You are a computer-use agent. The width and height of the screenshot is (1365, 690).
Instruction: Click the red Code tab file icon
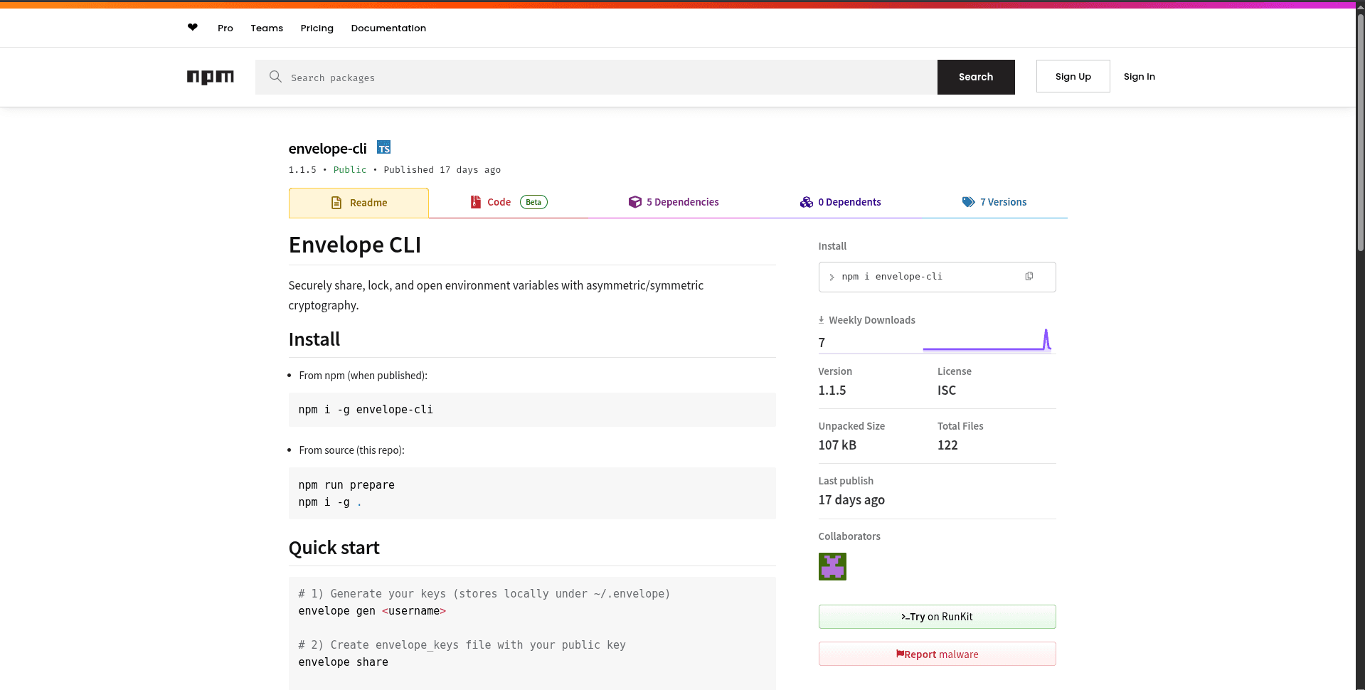click(x=476, y=202)
